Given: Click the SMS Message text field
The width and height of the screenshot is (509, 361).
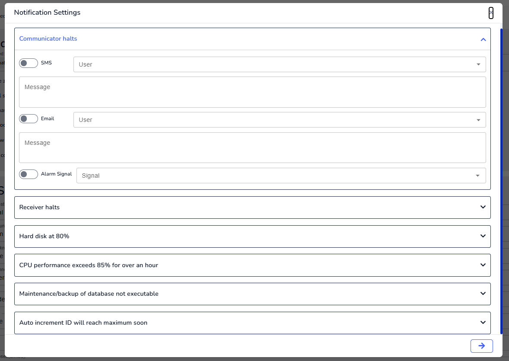Looking at the screenshot, I should point(252,92).
